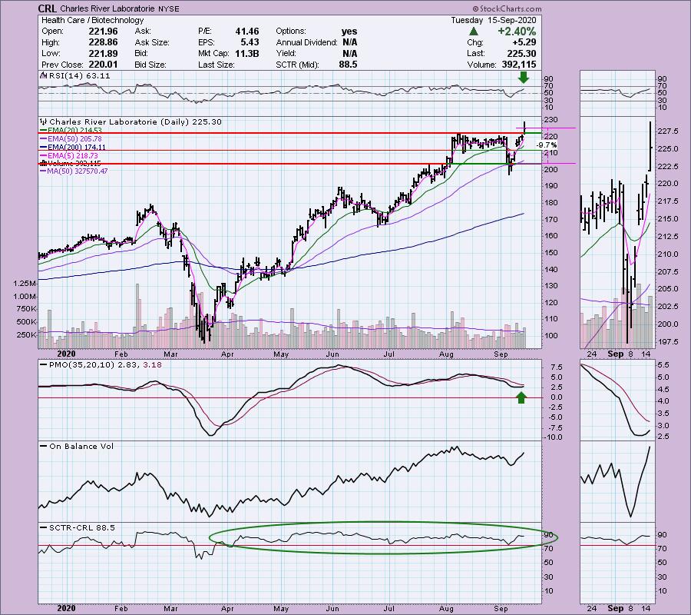The image size is (691, 615).
Task: Click the -9.7% annotation label
Action: 547,145
